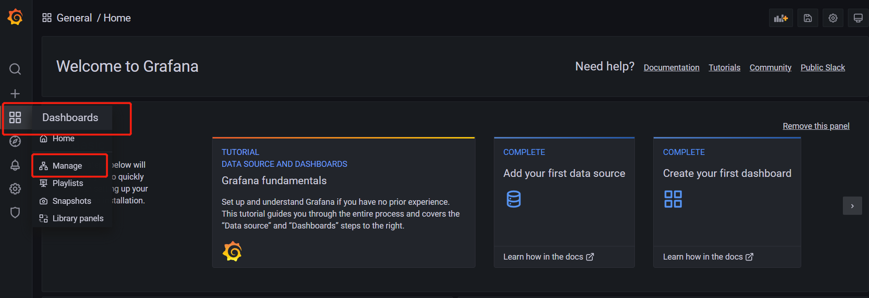Click the database icon on data source card

(514, 199)
